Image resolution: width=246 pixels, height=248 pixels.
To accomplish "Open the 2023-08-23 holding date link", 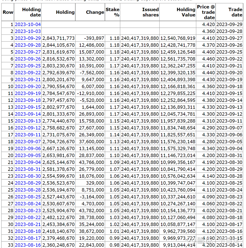I will pyautogui.click(x=28, y=210).
